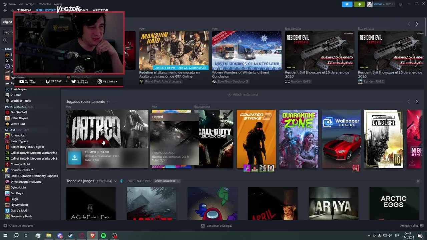Open the notifications bell

[x=359, y=4]
